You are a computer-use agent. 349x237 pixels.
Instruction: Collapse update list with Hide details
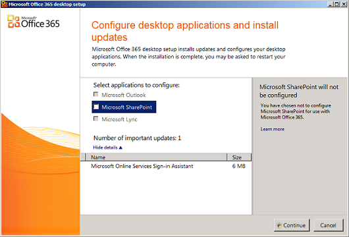[108, 147]
